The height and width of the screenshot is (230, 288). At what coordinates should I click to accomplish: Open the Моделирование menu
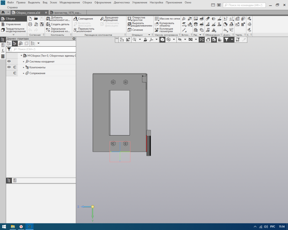70,2
